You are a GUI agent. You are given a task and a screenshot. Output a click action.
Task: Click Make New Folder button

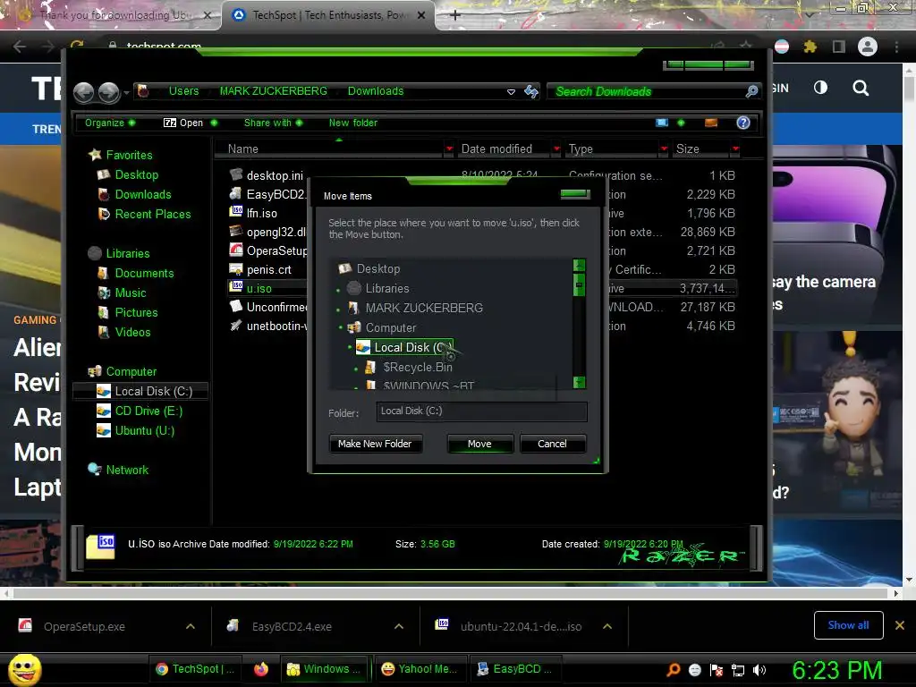click(x=375, y=444)
